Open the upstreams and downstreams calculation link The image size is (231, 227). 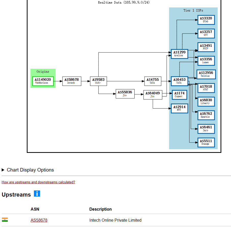pos(38,182)
